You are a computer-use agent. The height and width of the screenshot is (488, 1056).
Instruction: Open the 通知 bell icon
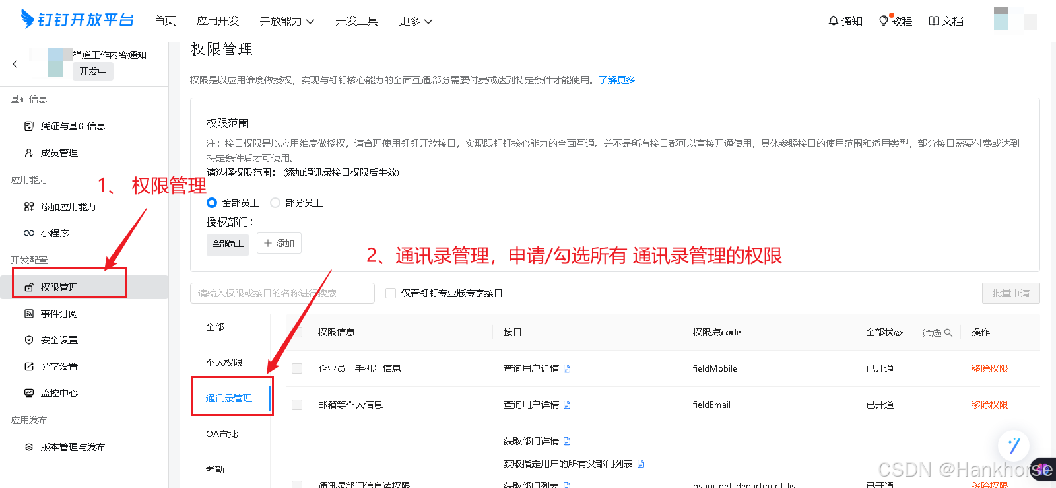[x=833, y=21]
